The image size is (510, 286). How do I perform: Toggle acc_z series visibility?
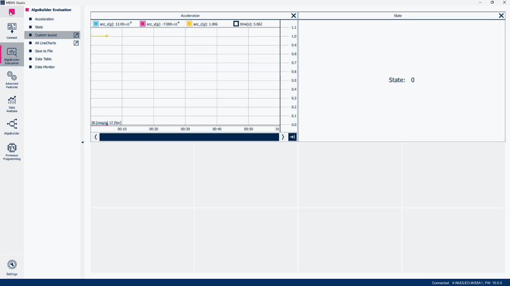(189, 23)
